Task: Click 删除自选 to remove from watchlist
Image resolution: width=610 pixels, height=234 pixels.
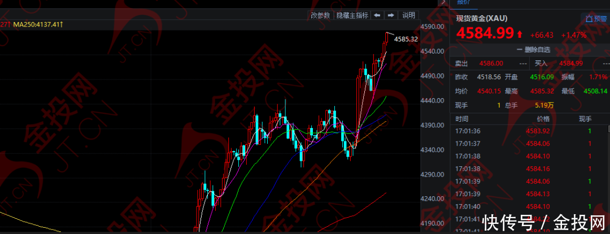Action: click(533, 50)
